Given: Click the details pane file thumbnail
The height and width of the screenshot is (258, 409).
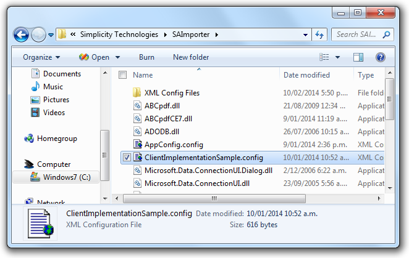Looking at the screenshot, I should (40, 224).
